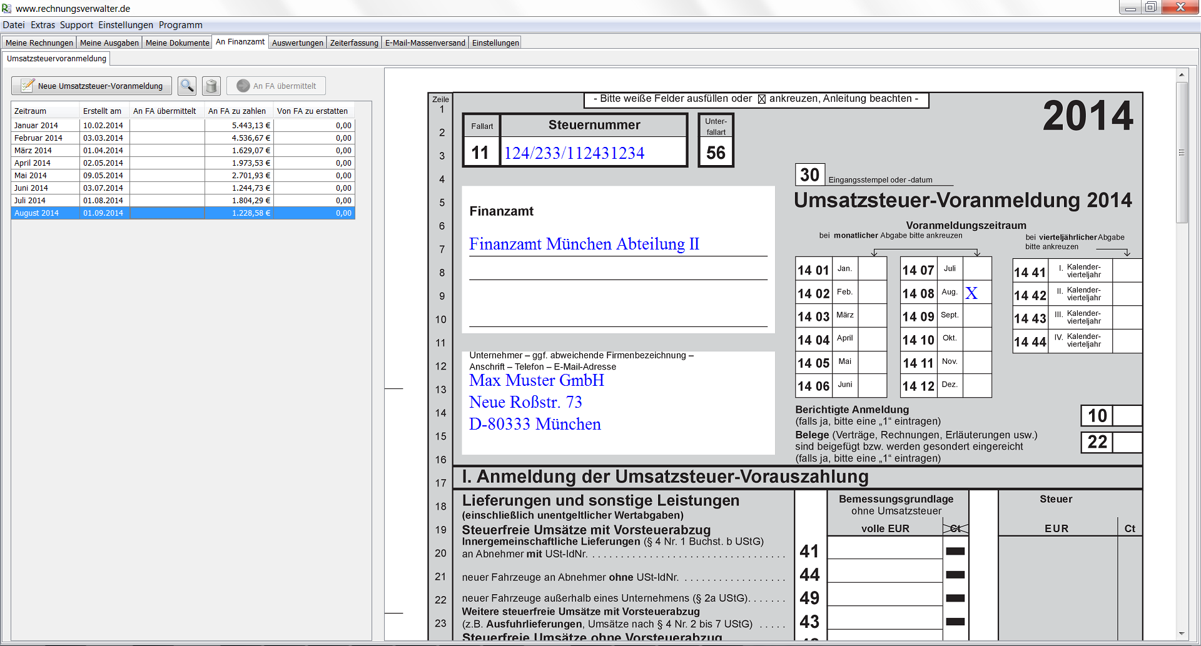Viewport: 1201px width, 646px height.
Task: Open the Extras menu
Action: [43, 25]
